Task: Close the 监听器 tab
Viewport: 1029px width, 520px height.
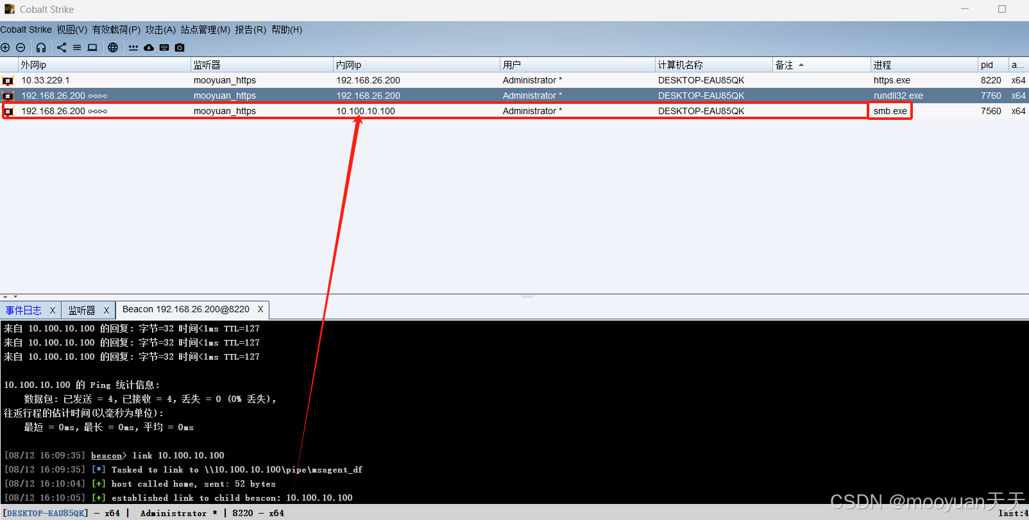Action: (x=106, y=310)
